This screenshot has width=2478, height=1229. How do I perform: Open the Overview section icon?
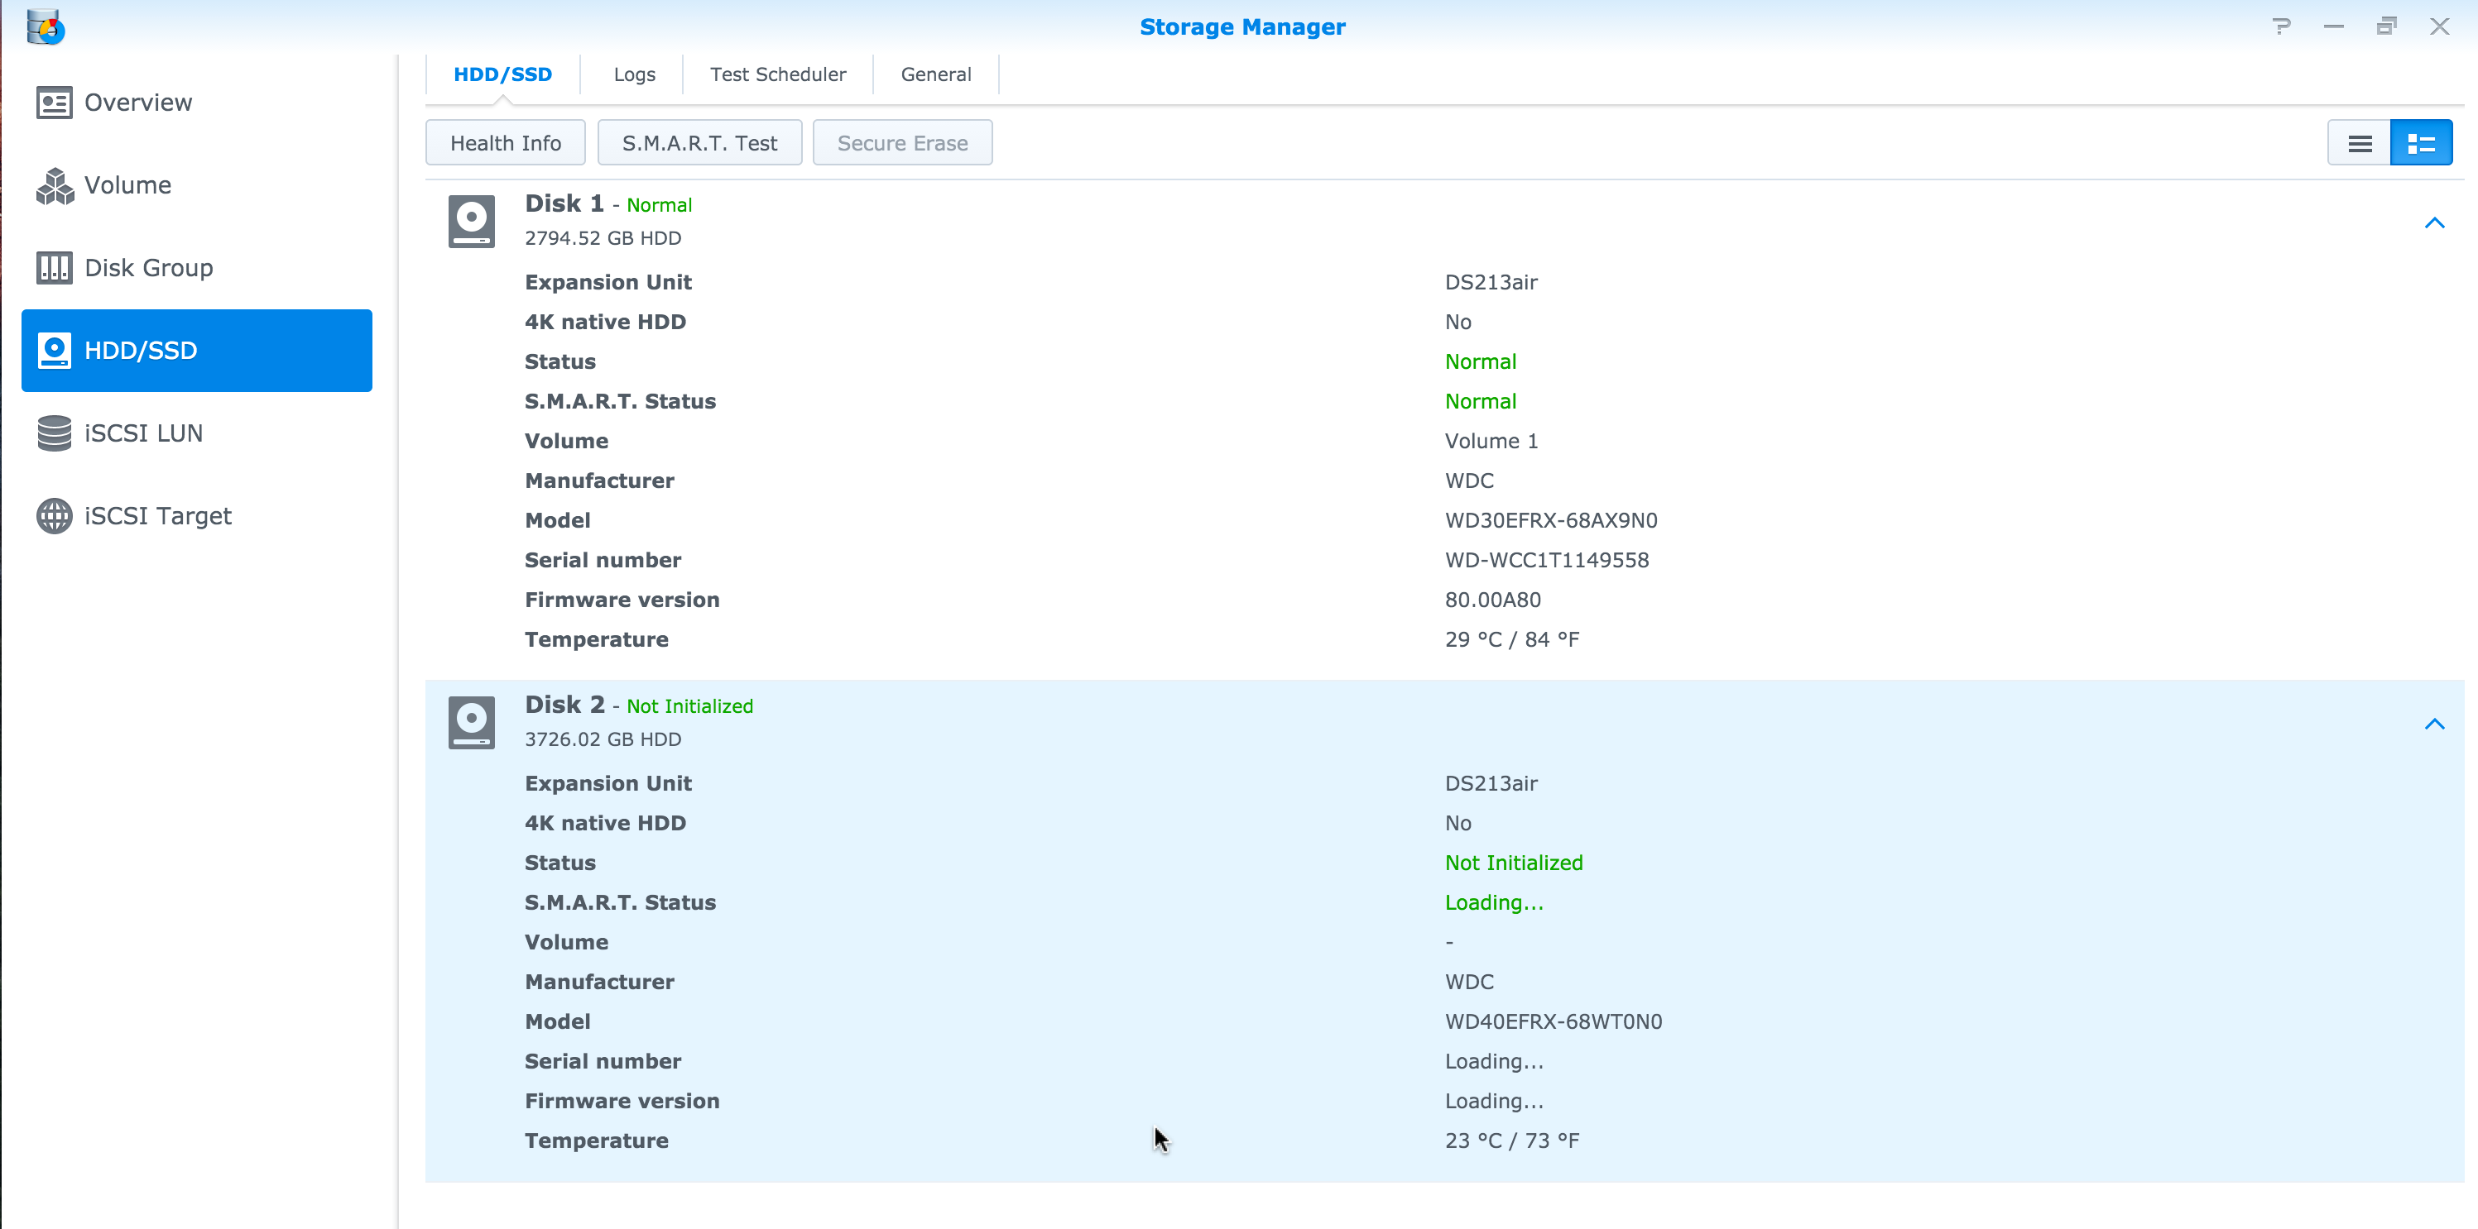click(54, 103)
